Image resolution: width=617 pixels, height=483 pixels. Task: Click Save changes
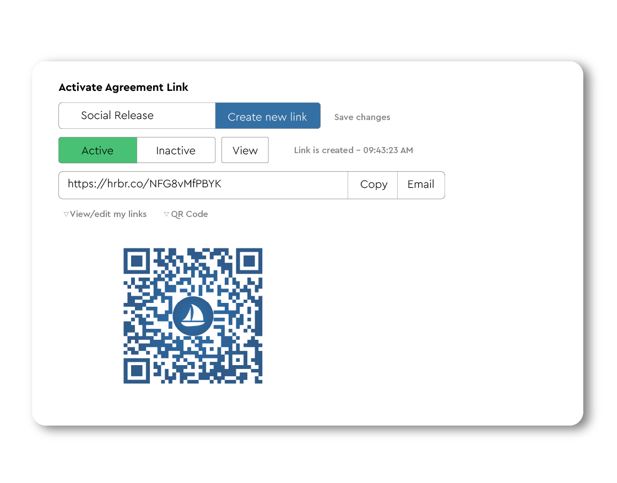pyautogui.click(x=362, y=117)
